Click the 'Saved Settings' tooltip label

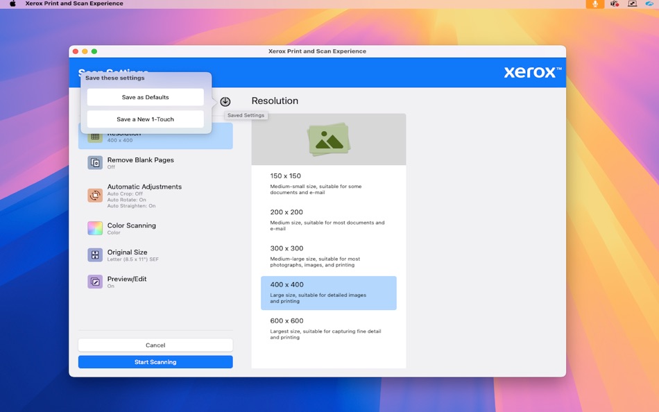click(246, 115)
